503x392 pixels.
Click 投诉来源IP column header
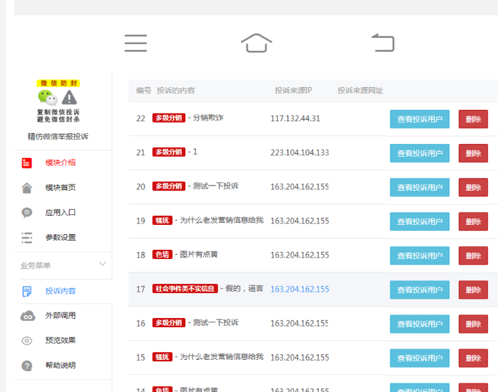coord(293,90)
